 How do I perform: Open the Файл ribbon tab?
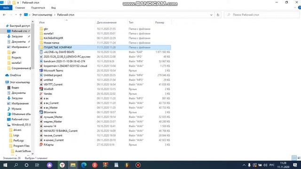pos(6,8)
